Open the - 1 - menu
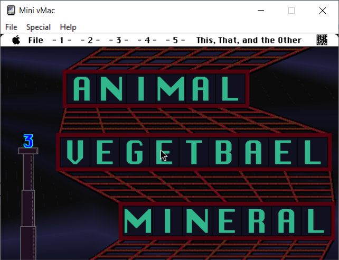This screenshot has height=260, width=339. 62,40
